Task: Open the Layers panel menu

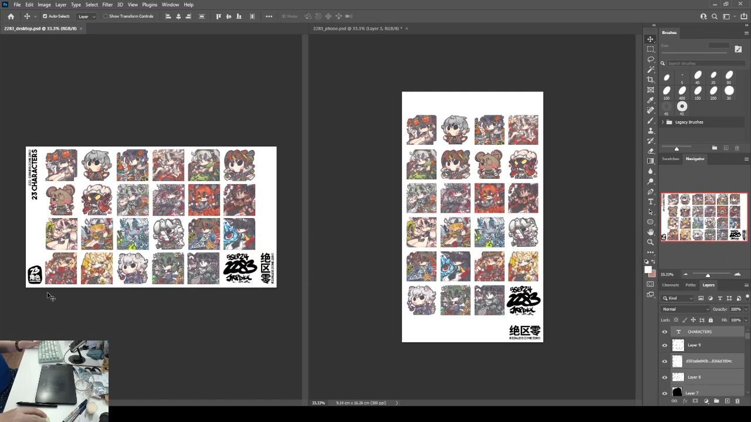Action: pyautogui.click(x=746, y=285)
